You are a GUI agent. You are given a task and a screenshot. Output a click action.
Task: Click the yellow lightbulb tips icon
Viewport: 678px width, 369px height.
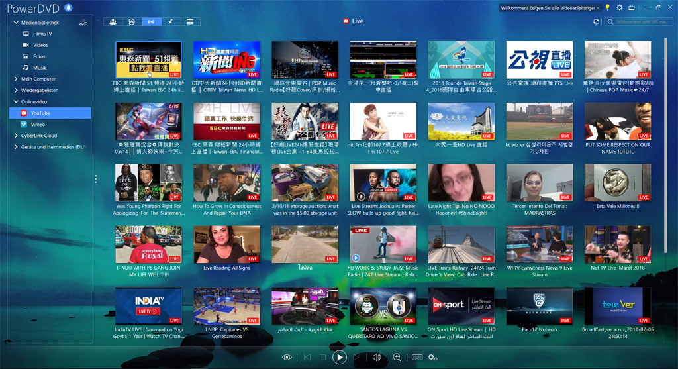coord(608,7)
